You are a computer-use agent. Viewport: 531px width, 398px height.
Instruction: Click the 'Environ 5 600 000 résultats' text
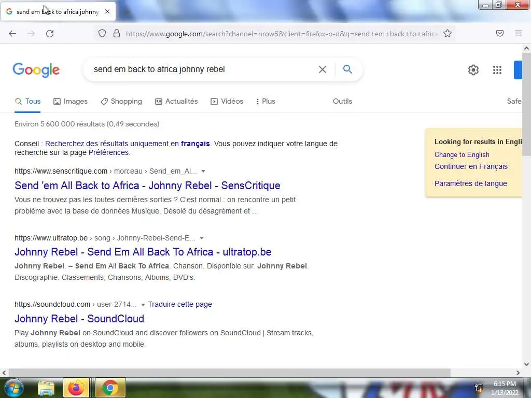87,124
